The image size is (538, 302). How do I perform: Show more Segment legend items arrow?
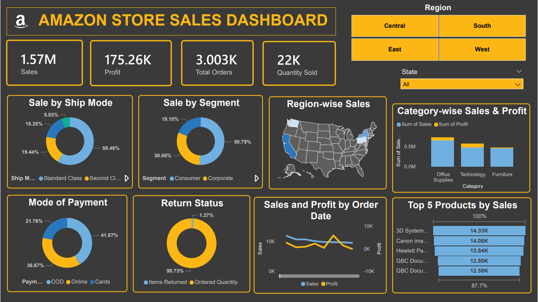coord(257,178)
